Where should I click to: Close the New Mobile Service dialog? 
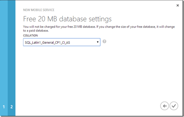tap(178, 5)
